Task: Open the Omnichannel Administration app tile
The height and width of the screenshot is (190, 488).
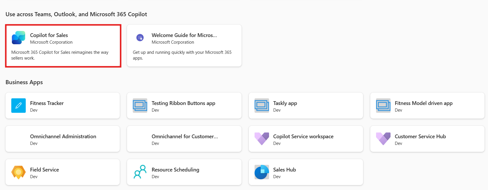Action: (x=63, y=139)
